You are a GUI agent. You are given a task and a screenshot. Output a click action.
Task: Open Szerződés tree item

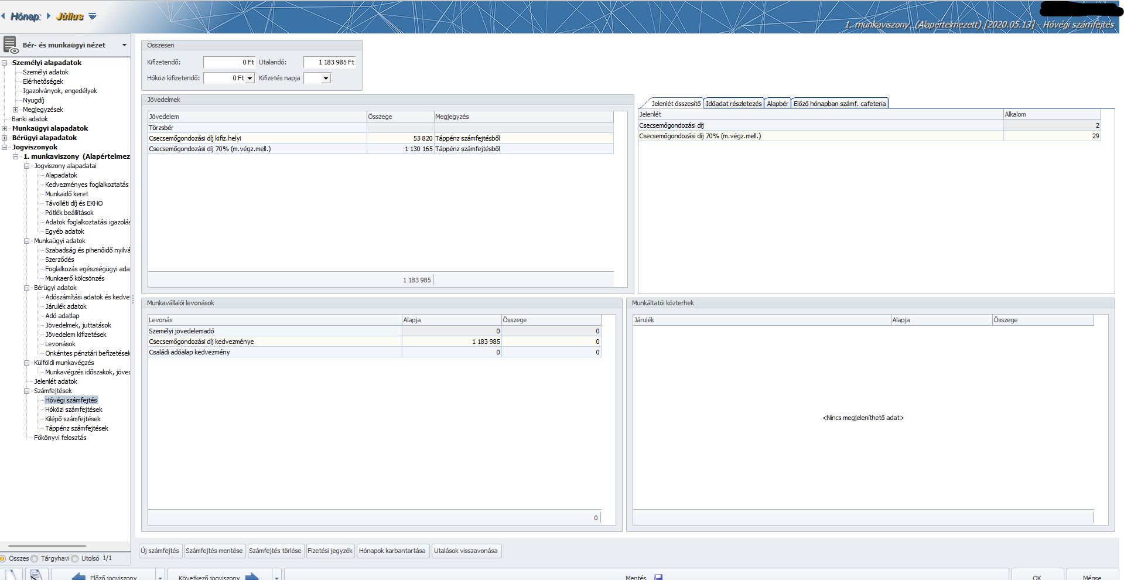[60, 260]
